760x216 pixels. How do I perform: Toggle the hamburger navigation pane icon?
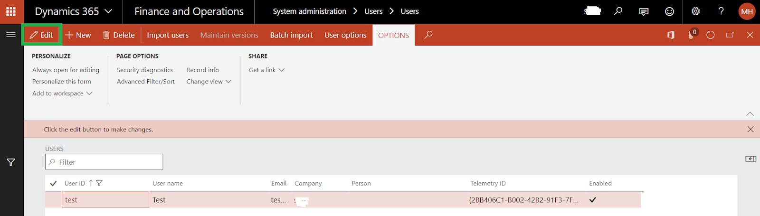(11, 35)
